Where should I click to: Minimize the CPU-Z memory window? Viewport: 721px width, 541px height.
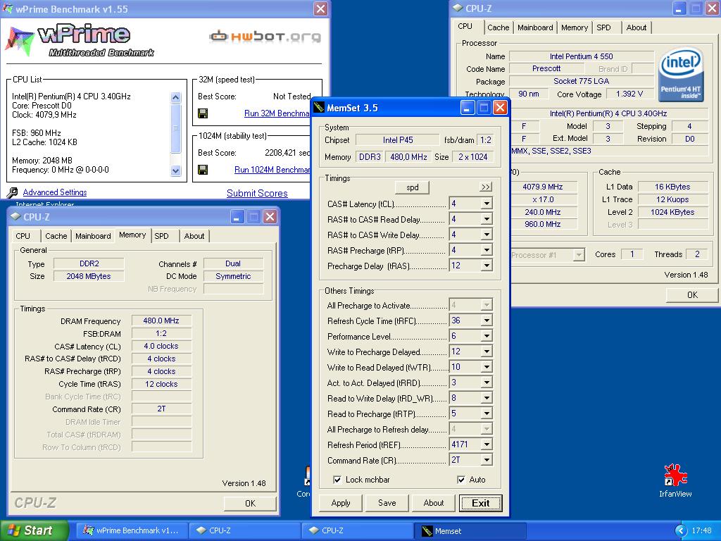point(237,217)
